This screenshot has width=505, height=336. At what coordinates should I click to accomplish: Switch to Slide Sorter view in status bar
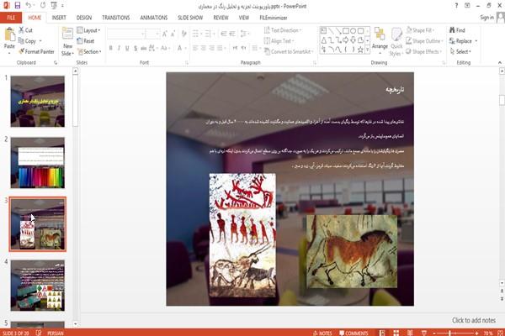click(396, 333)
